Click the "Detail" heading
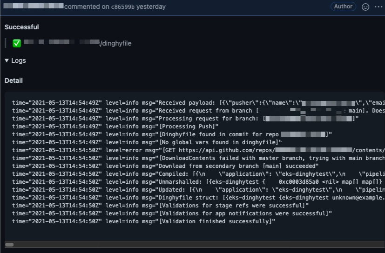This screenshot has width=385, height=253. click(x=14, y=80)
